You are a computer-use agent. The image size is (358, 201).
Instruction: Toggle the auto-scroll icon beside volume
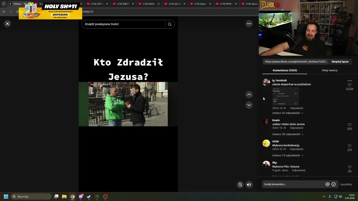pyautogui.click(x=240, y=185)
